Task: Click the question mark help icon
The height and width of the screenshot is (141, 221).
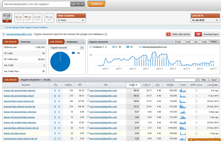Action: (x=106, y=34)
